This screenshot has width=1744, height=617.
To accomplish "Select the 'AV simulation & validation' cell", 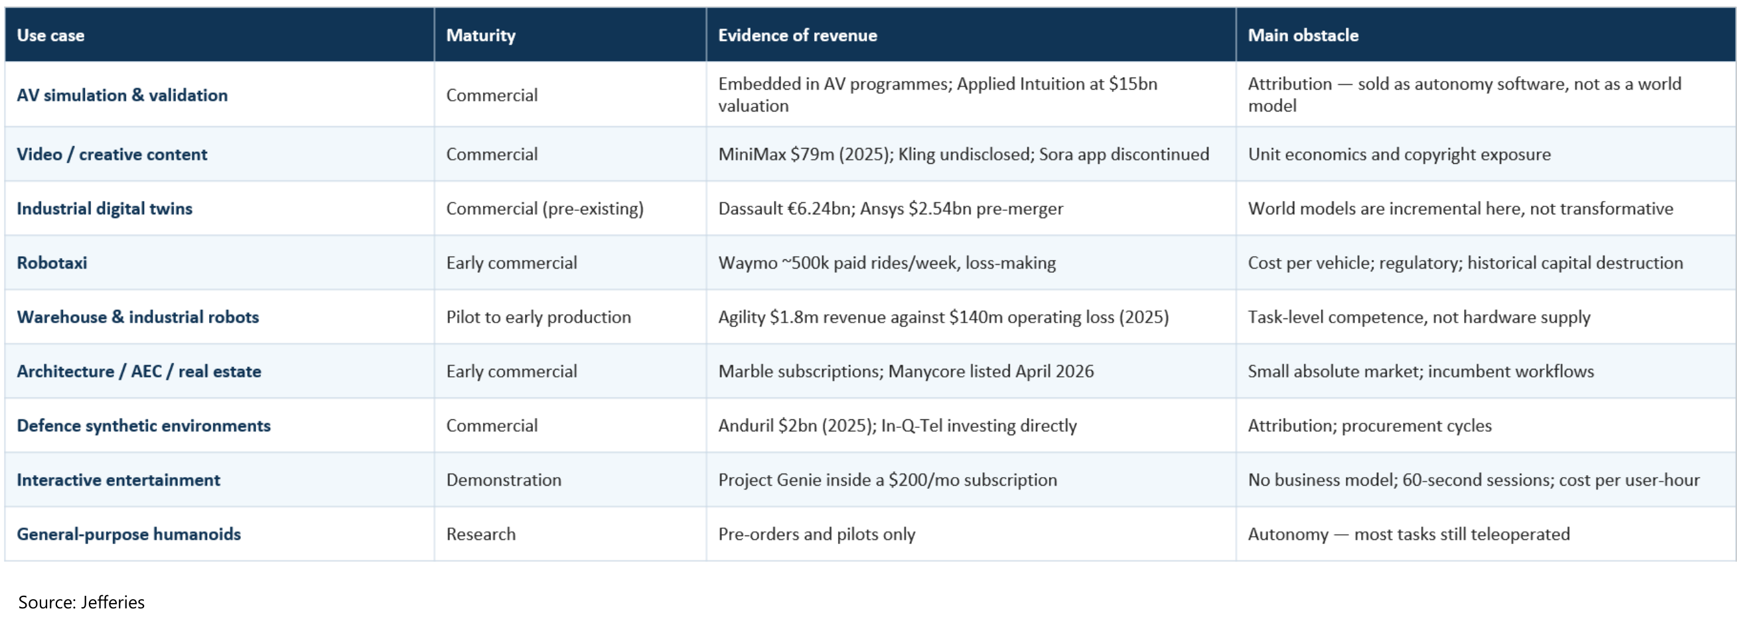I will (x=220, y=95).
